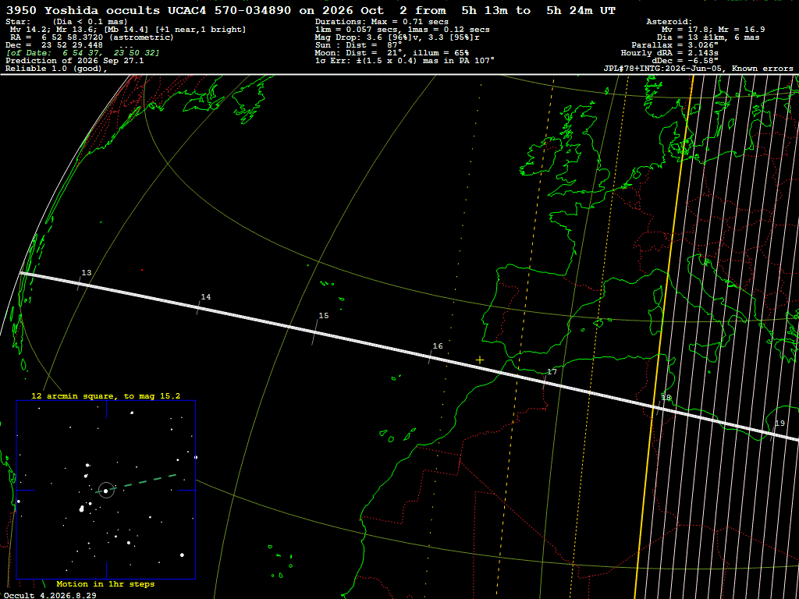Click the 'Motion in 1hr steps' caption
This screenshot has width=799, height=599.
tap(105, 583)
